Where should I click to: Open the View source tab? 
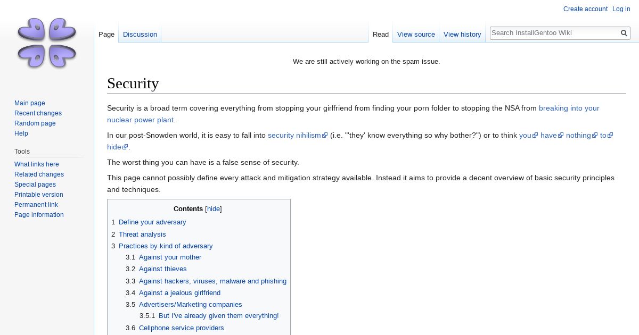(x=416, y=34)
